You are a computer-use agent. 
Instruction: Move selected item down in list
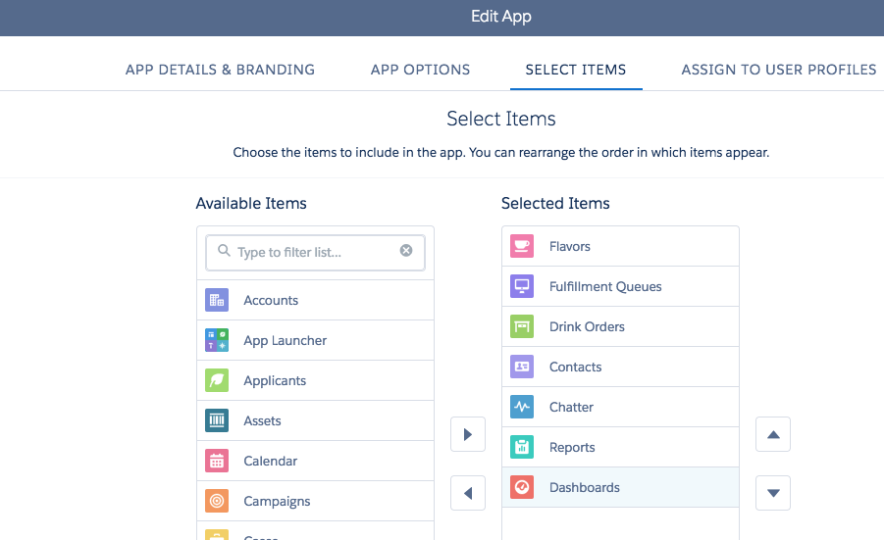point(773,493)
